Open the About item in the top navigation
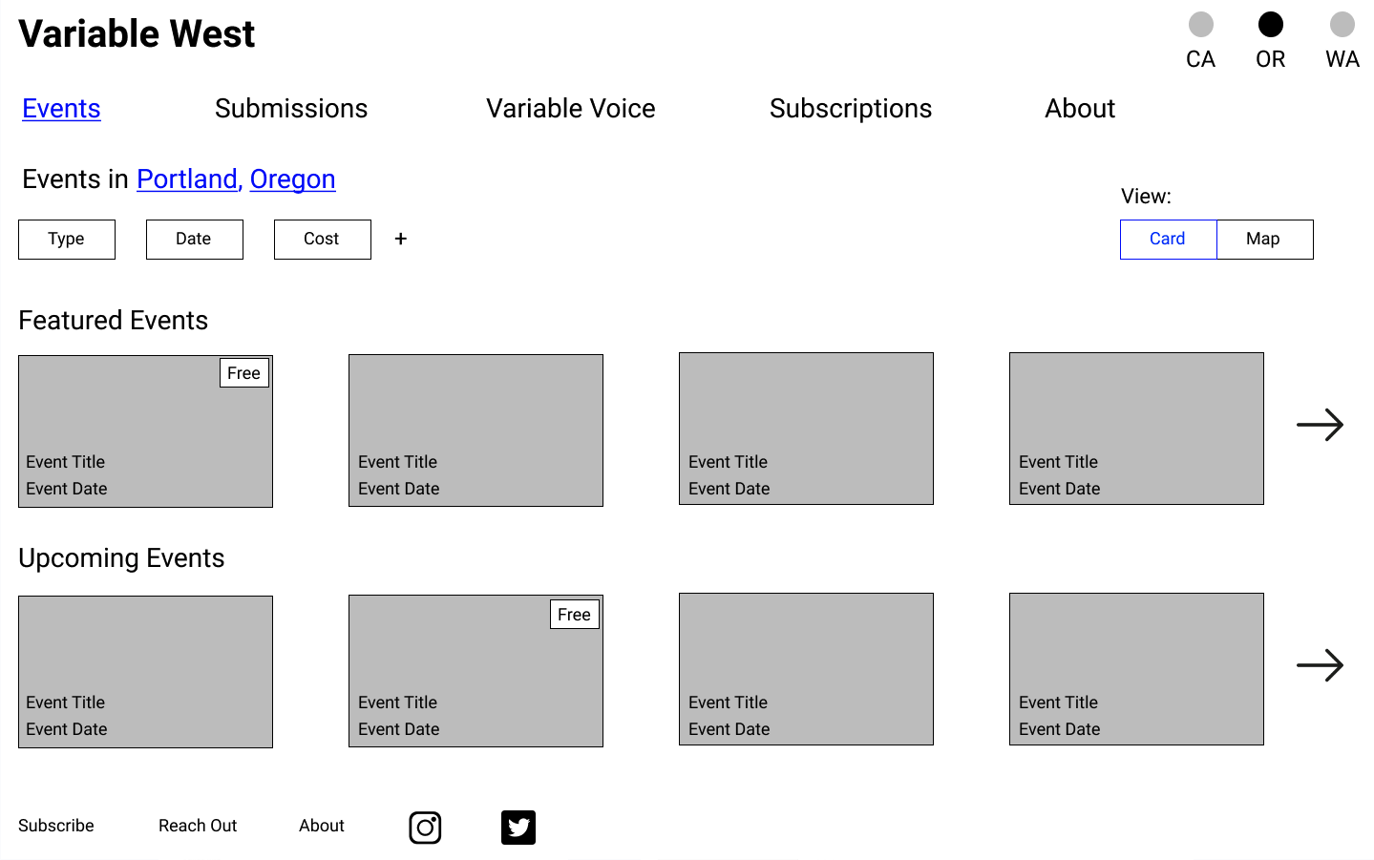This screenshot has height=860, width=1374. click(1080, 109)
